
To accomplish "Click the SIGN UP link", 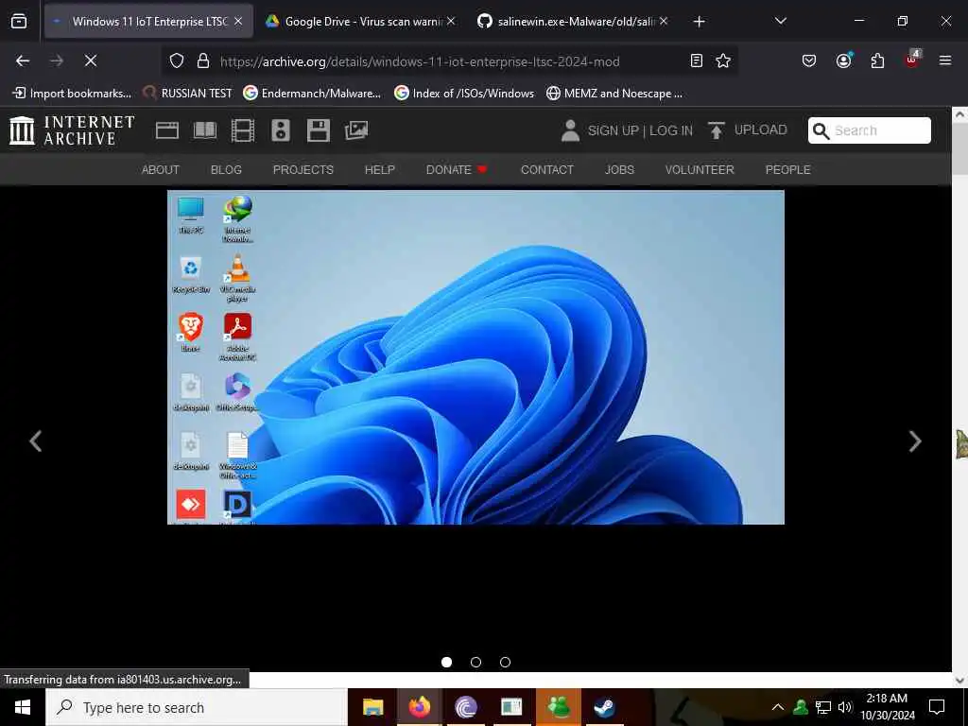I will 613,130.
